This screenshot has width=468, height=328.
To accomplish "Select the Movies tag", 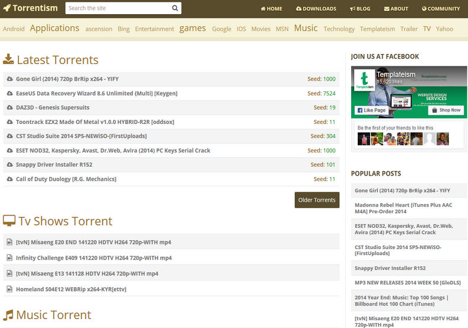I will coord(261,29).
